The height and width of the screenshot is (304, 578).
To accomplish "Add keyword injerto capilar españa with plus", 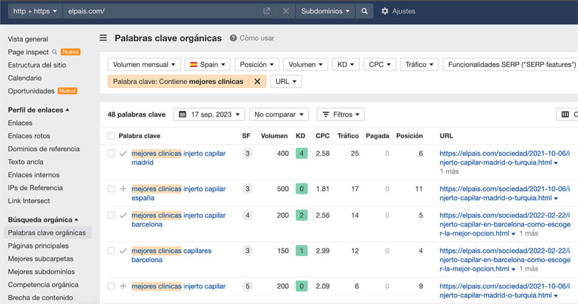I will tap(123, 189).
